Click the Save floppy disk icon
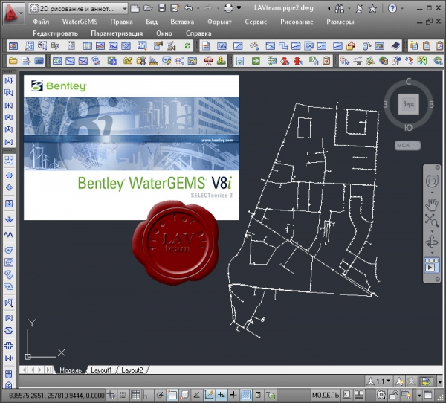 point(161,8)
